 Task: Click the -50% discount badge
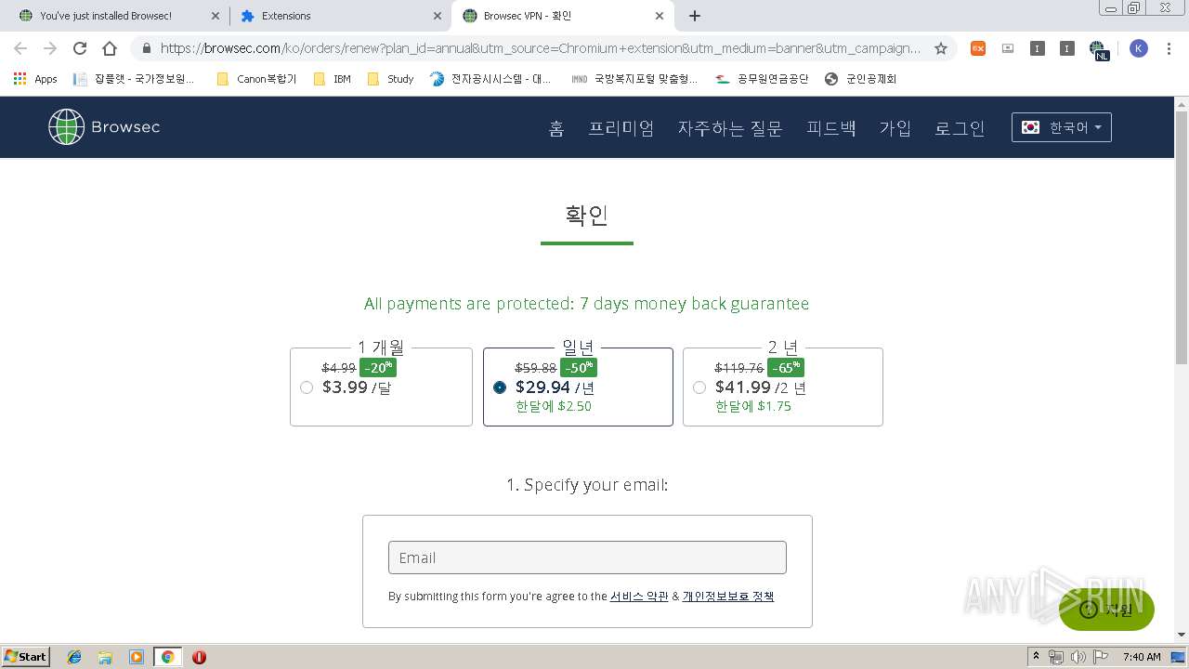pyautogui.click(x=579, y=368)
